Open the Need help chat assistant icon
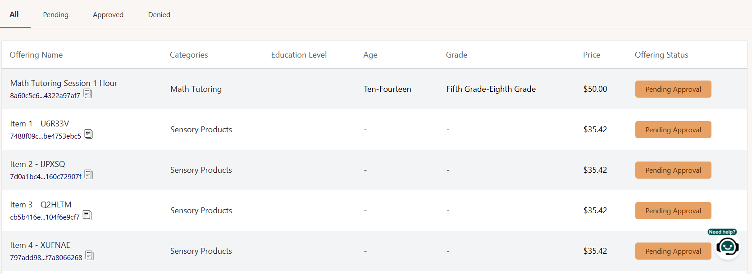The width and height of the screenshot is (752, 274). point(727,246)
